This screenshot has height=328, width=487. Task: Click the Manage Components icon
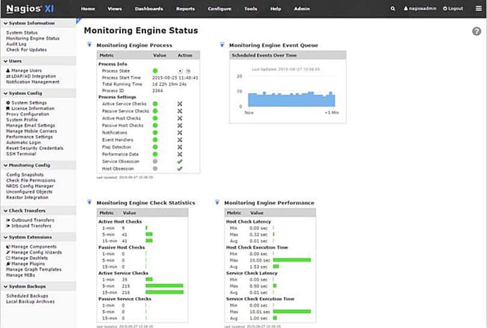click(x=8, y=247)
